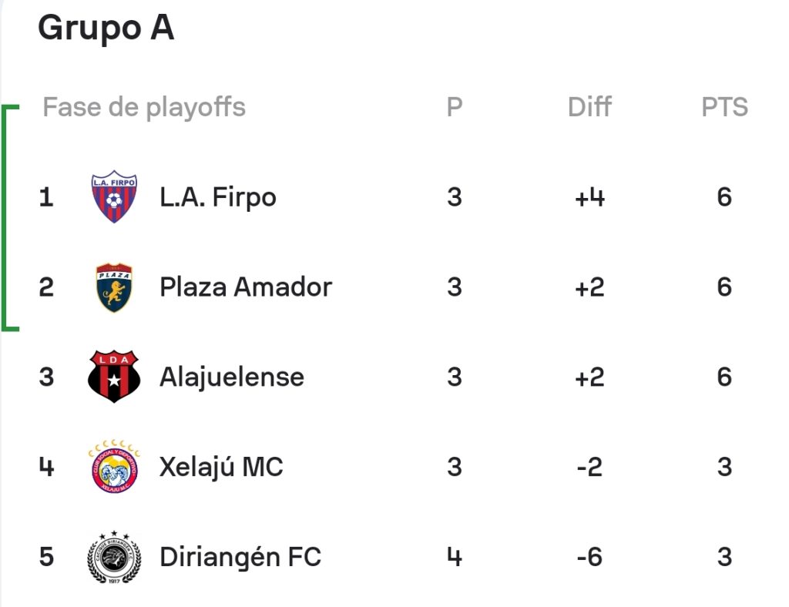
Task: Click Diriangén FC's -6 goal difference
Action: pyautogui.click(x=589, y=557)
